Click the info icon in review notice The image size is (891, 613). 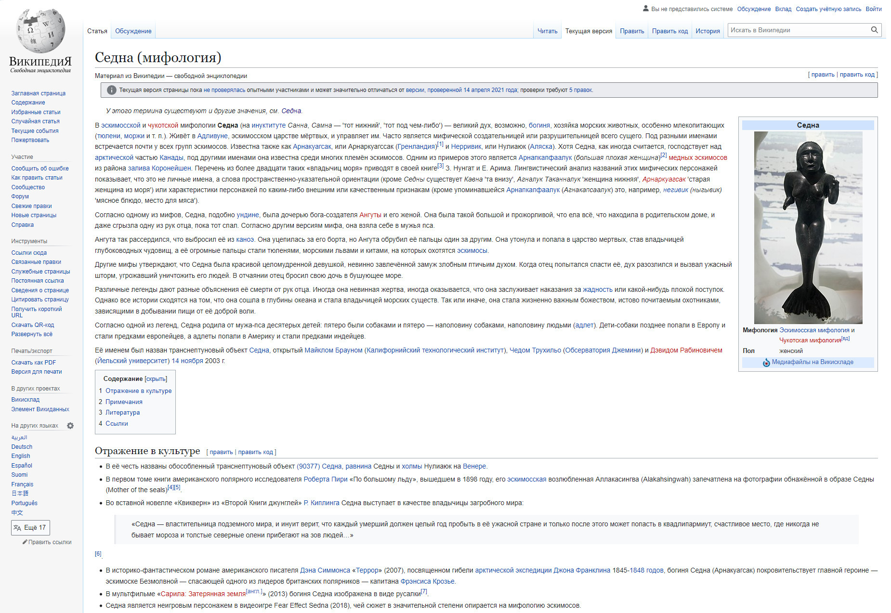(x=111, y=90)
